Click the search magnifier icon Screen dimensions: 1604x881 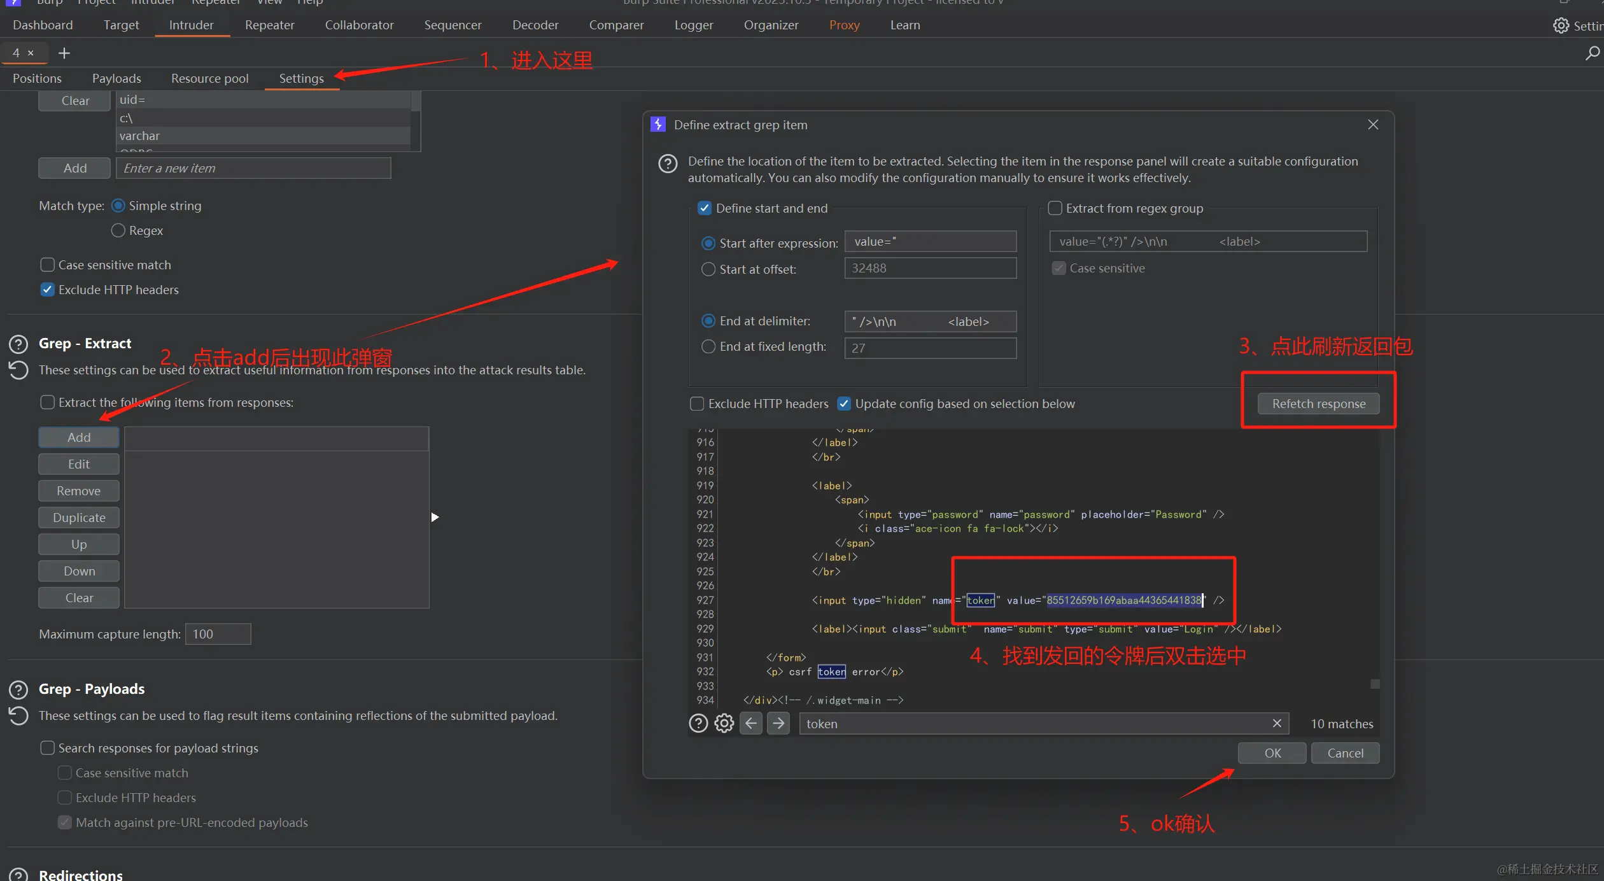(x=1592, y=53)
